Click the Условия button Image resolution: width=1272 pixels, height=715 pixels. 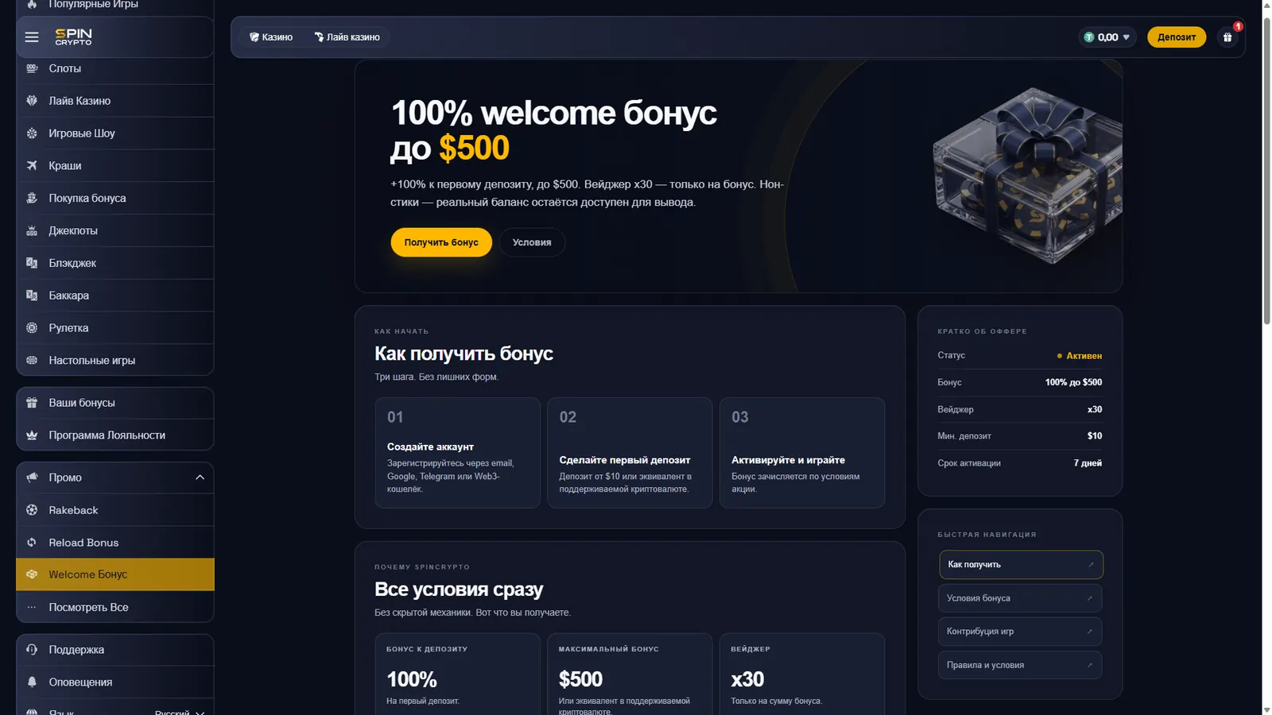[532, 242]
